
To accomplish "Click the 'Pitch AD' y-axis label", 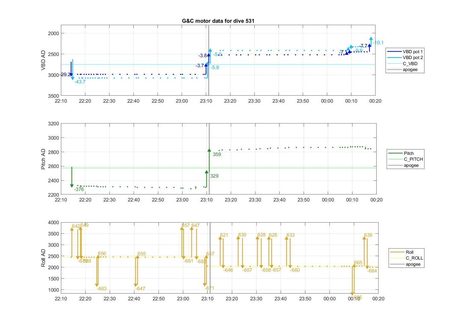I will [43, 159].
